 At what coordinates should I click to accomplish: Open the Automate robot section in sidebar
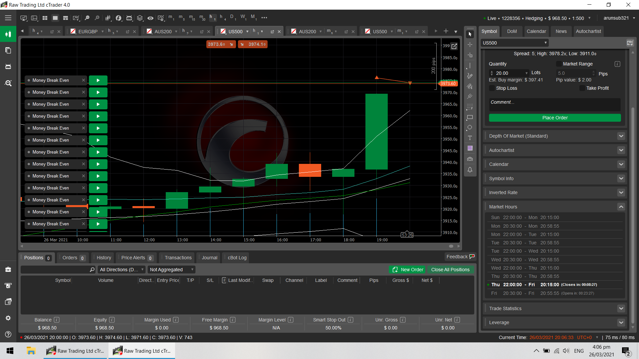[x=8, y=66]
